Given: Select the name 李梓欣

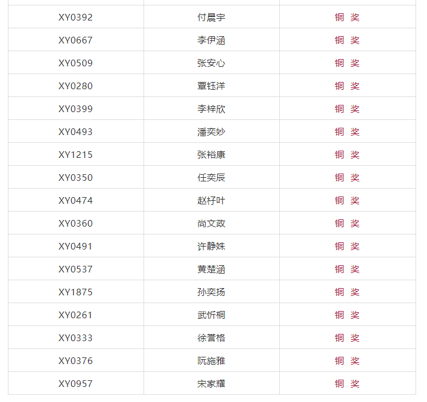Looking at the screenshot, I should coord(211,109).
